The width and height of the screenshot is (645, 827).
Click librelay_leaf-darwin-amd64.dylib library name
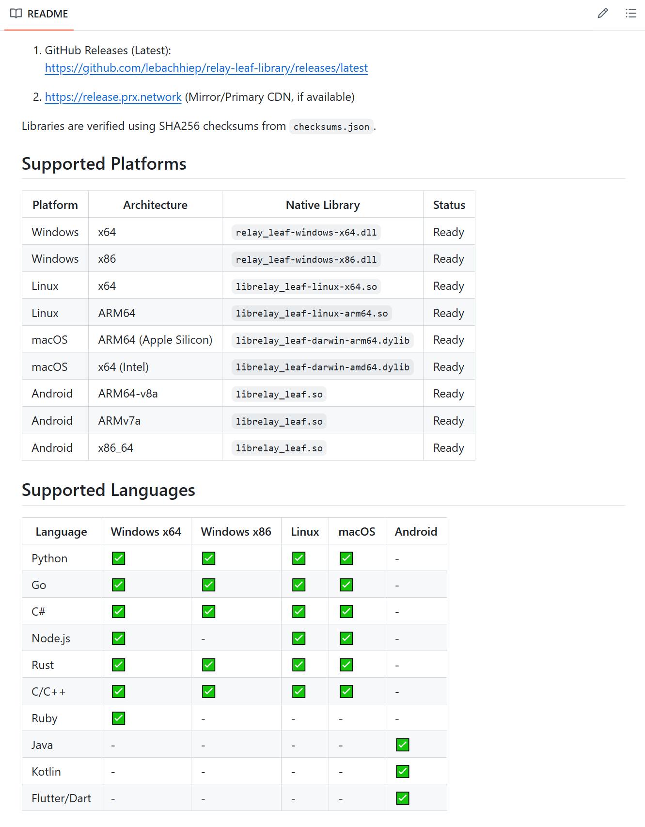[323, 367]
